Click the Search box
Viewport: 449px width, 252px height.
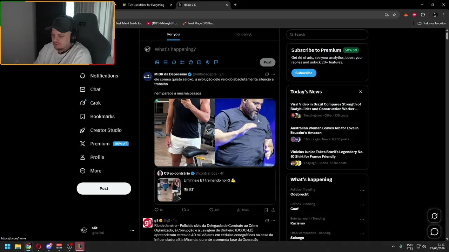pyautogui.click(x=327, y=34)
